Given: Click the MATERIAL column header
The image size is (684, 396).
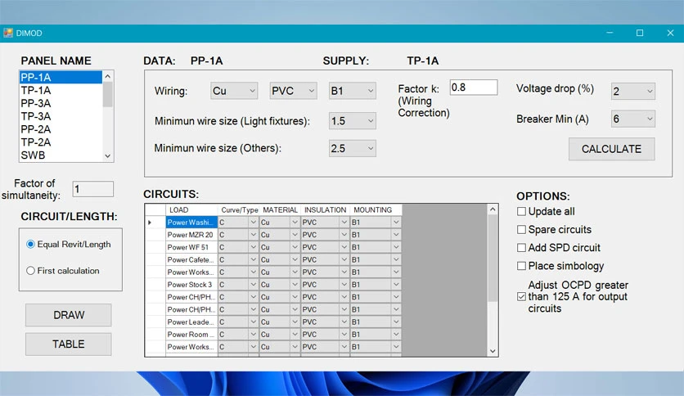Looking at the screenshot, I should pos(280,209).
